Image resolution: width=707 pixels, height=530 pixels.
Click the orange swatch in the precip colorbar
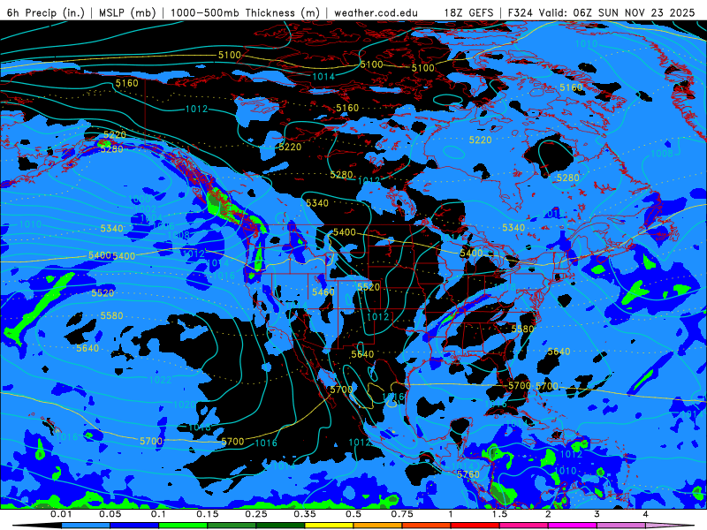pos(378,526)
